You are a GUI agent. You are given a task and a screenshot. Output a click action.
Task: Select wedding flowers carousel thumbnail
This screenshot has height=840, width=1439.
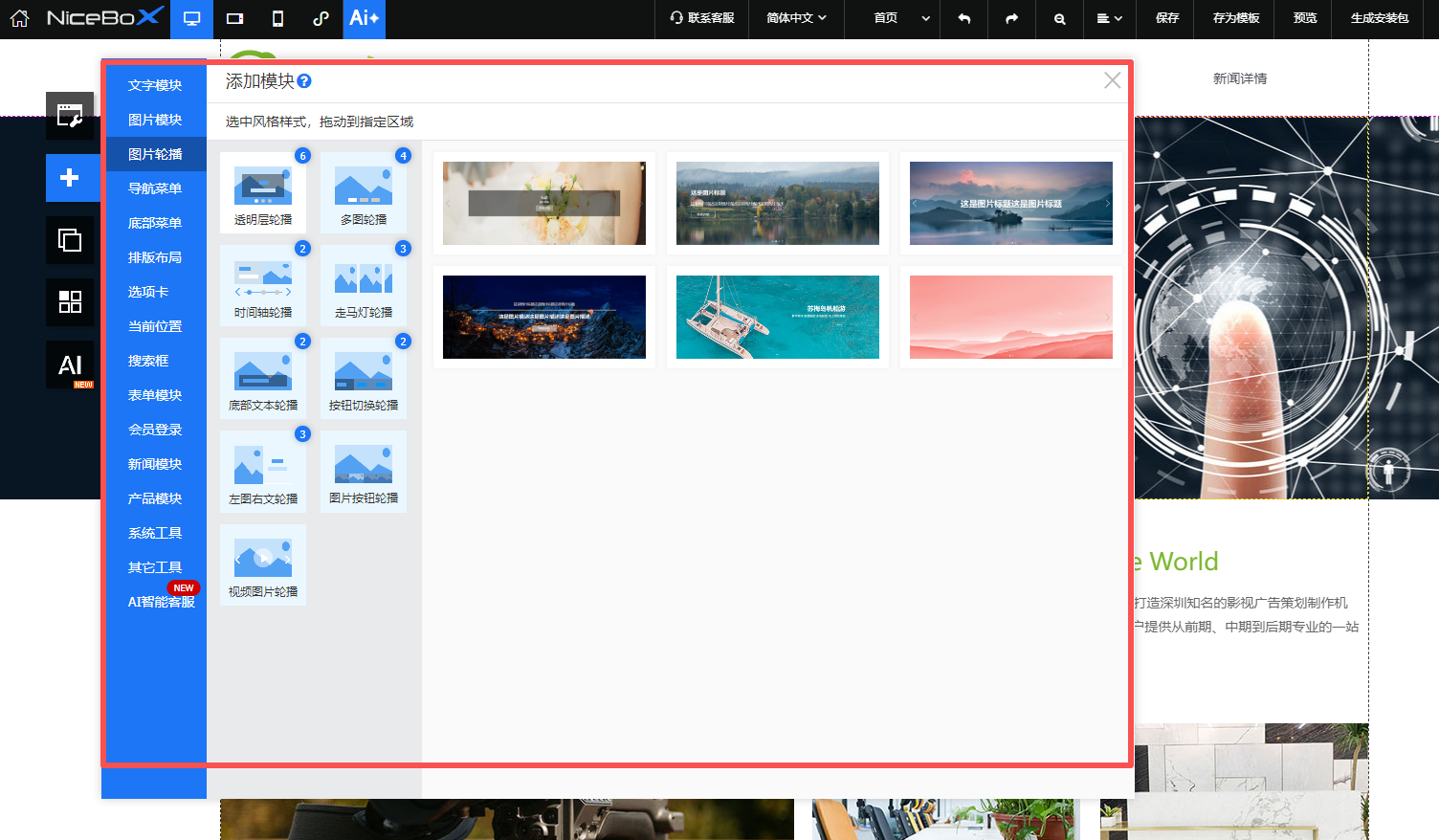point(544,203)
